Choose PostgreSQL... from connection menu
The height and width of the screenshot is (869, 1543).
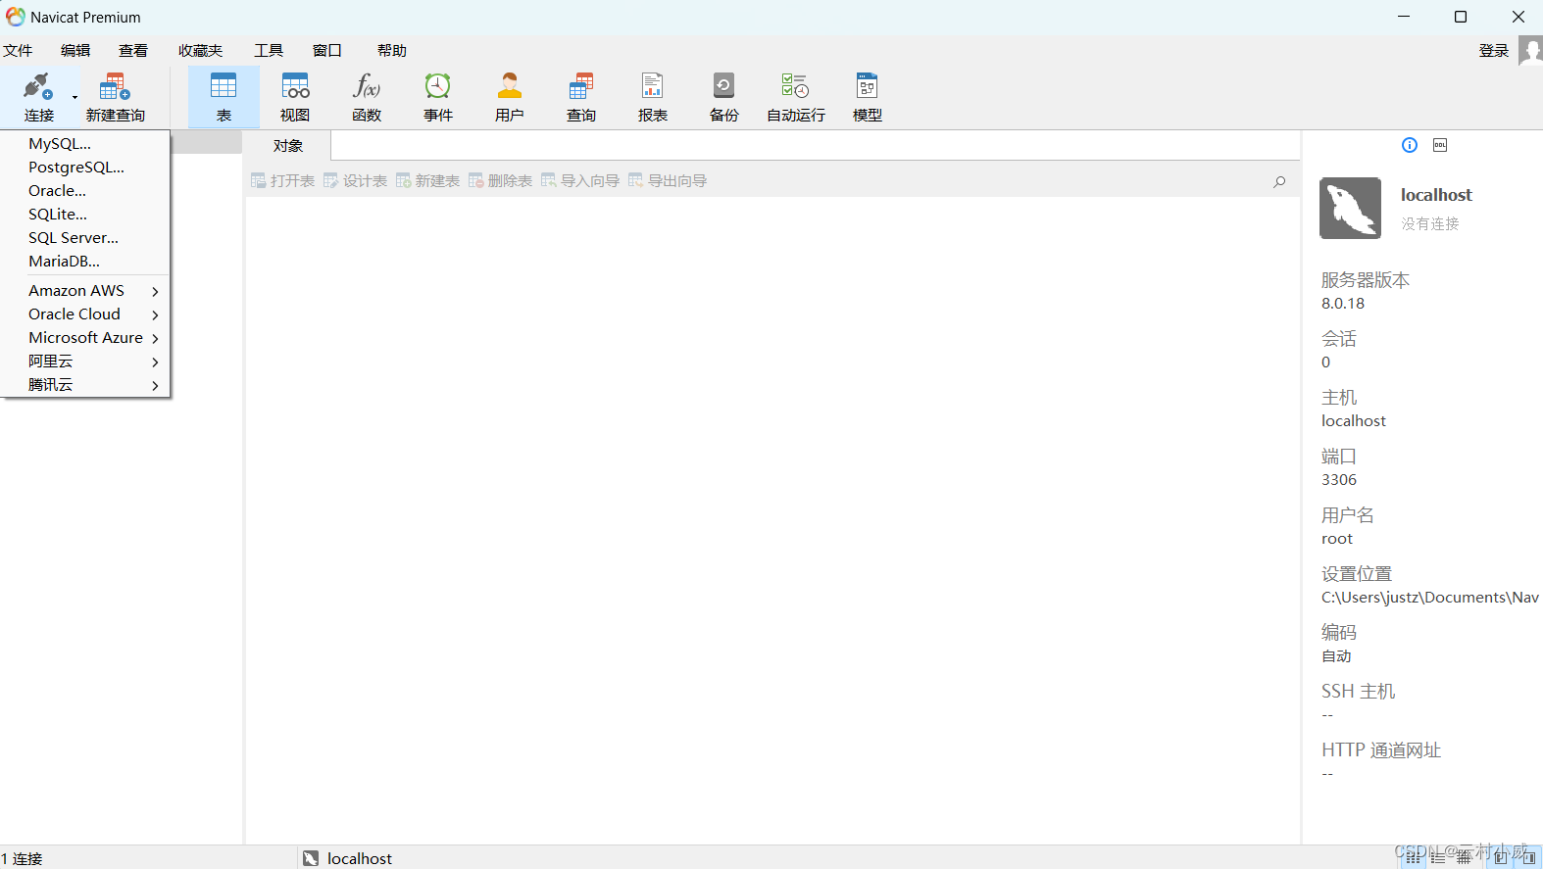pos(85,167)
